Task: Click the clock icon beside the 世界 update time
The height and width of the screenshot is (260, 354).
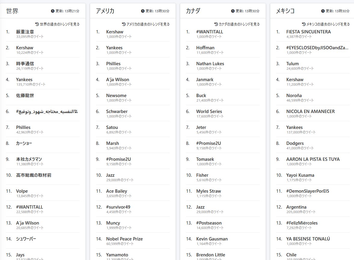Action: coord(53,11)
